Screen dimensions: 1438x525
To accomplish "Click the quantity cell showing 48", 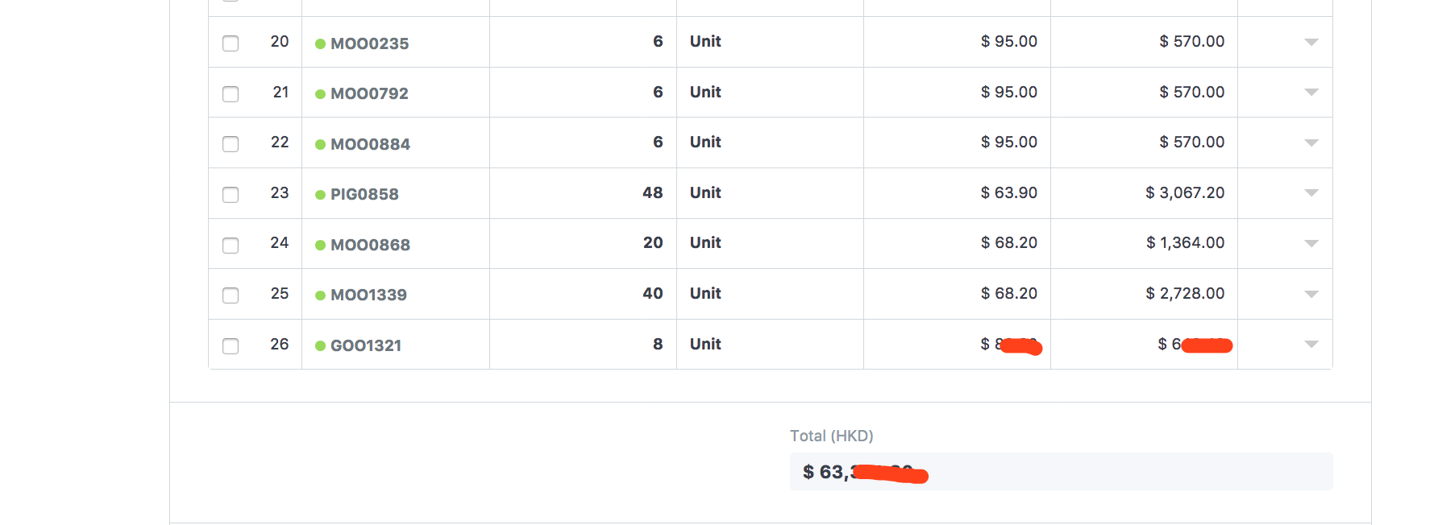I will (651, 193).
